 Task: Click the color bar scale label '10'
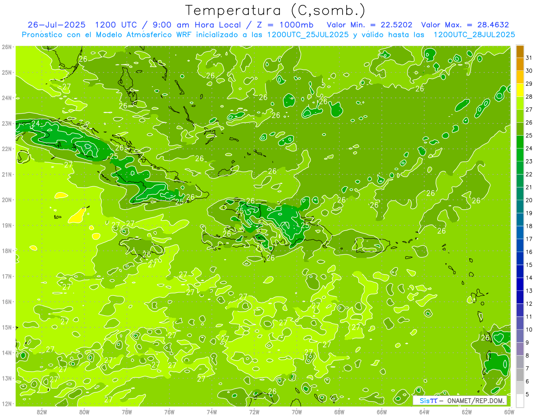click(529, 330)
